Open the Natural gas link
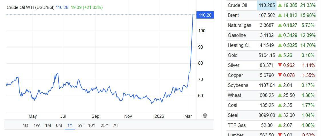Viewport: 324px width, 136px height. pyautogui.click(x=239, y=25)
